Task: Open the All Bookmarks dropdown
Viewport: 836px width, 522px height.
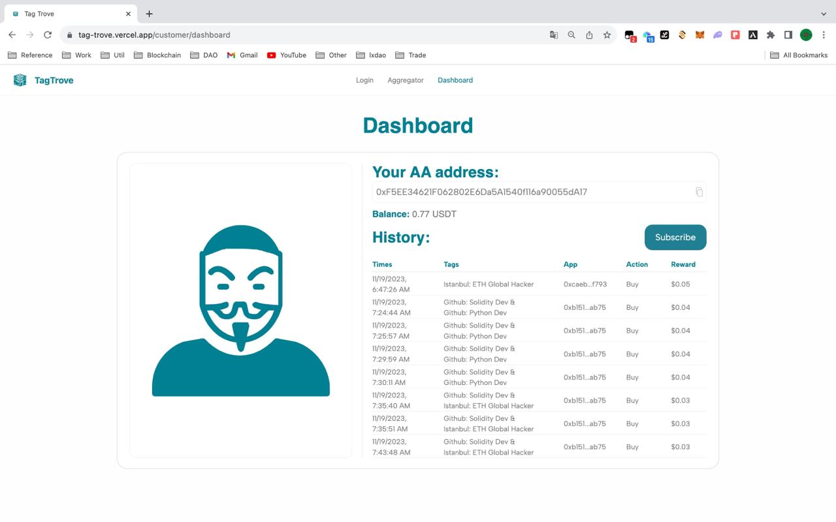Action: 799,55
